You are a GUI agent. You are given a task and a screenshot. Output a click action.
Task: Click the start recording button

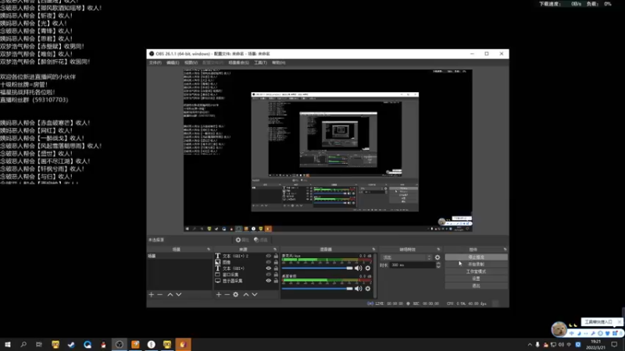click(476, 264)
